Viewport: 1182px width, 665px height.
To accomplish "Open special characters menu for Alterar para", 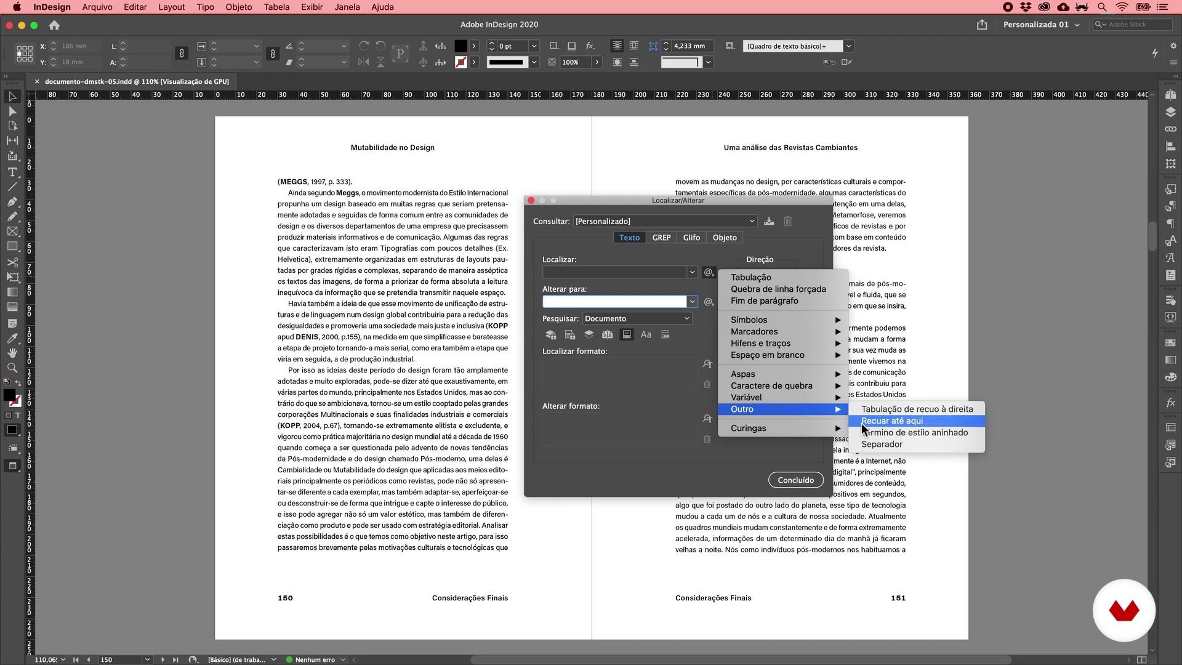I will (709, 302).
